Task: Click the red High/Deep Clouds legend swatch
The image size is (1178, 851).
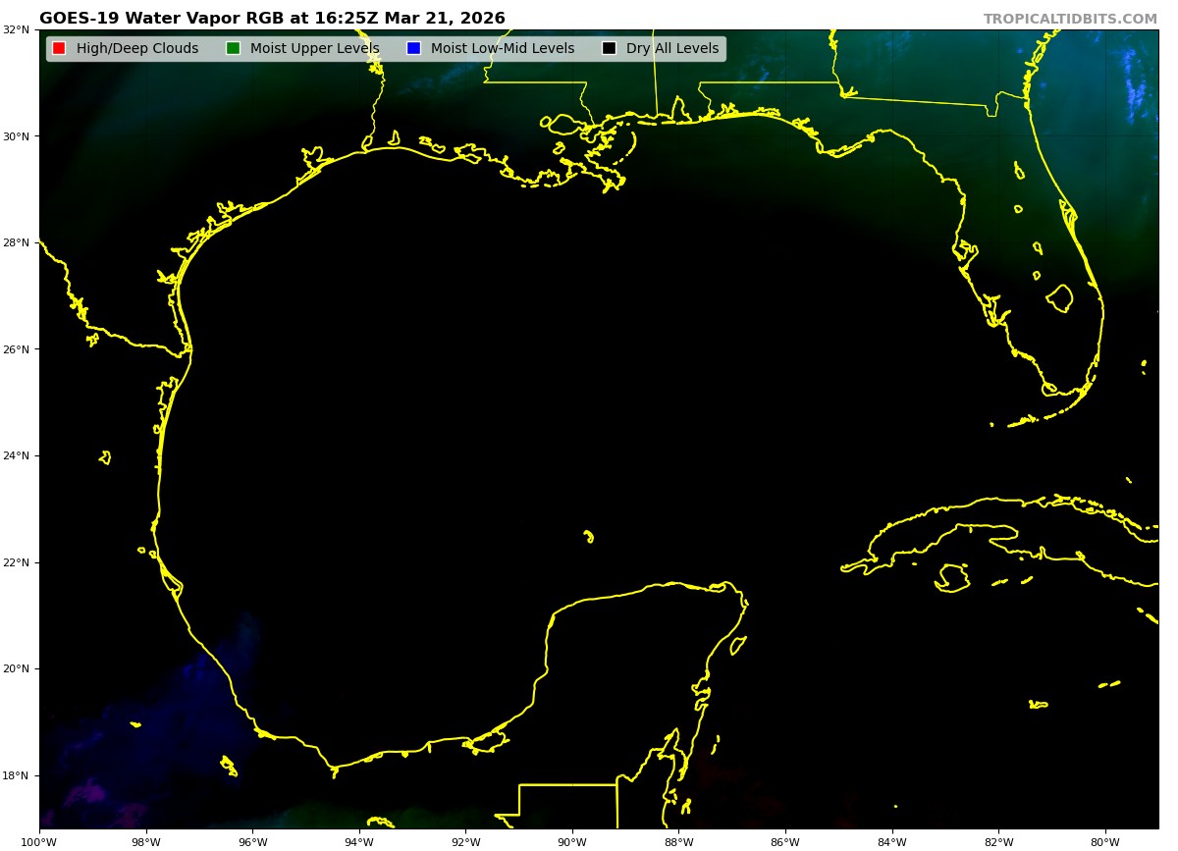Action: tap(59, 49)
